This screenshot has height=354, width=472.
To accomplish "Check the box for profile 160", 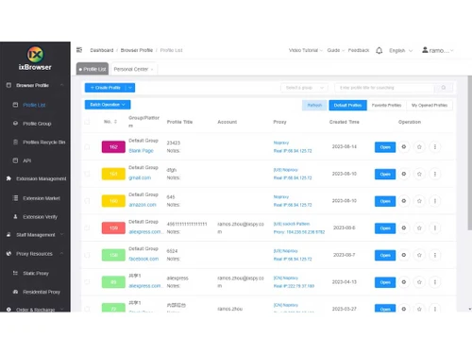I will pyautogui.click(x=87, y=201).
